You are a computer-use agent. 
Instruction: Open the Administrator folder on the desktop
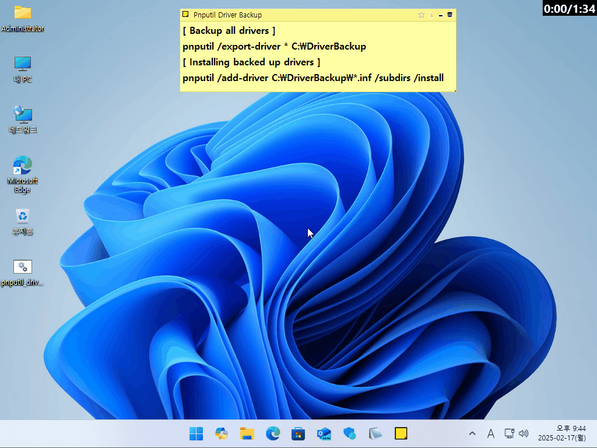pyautogui.click(x=23, y=18)
